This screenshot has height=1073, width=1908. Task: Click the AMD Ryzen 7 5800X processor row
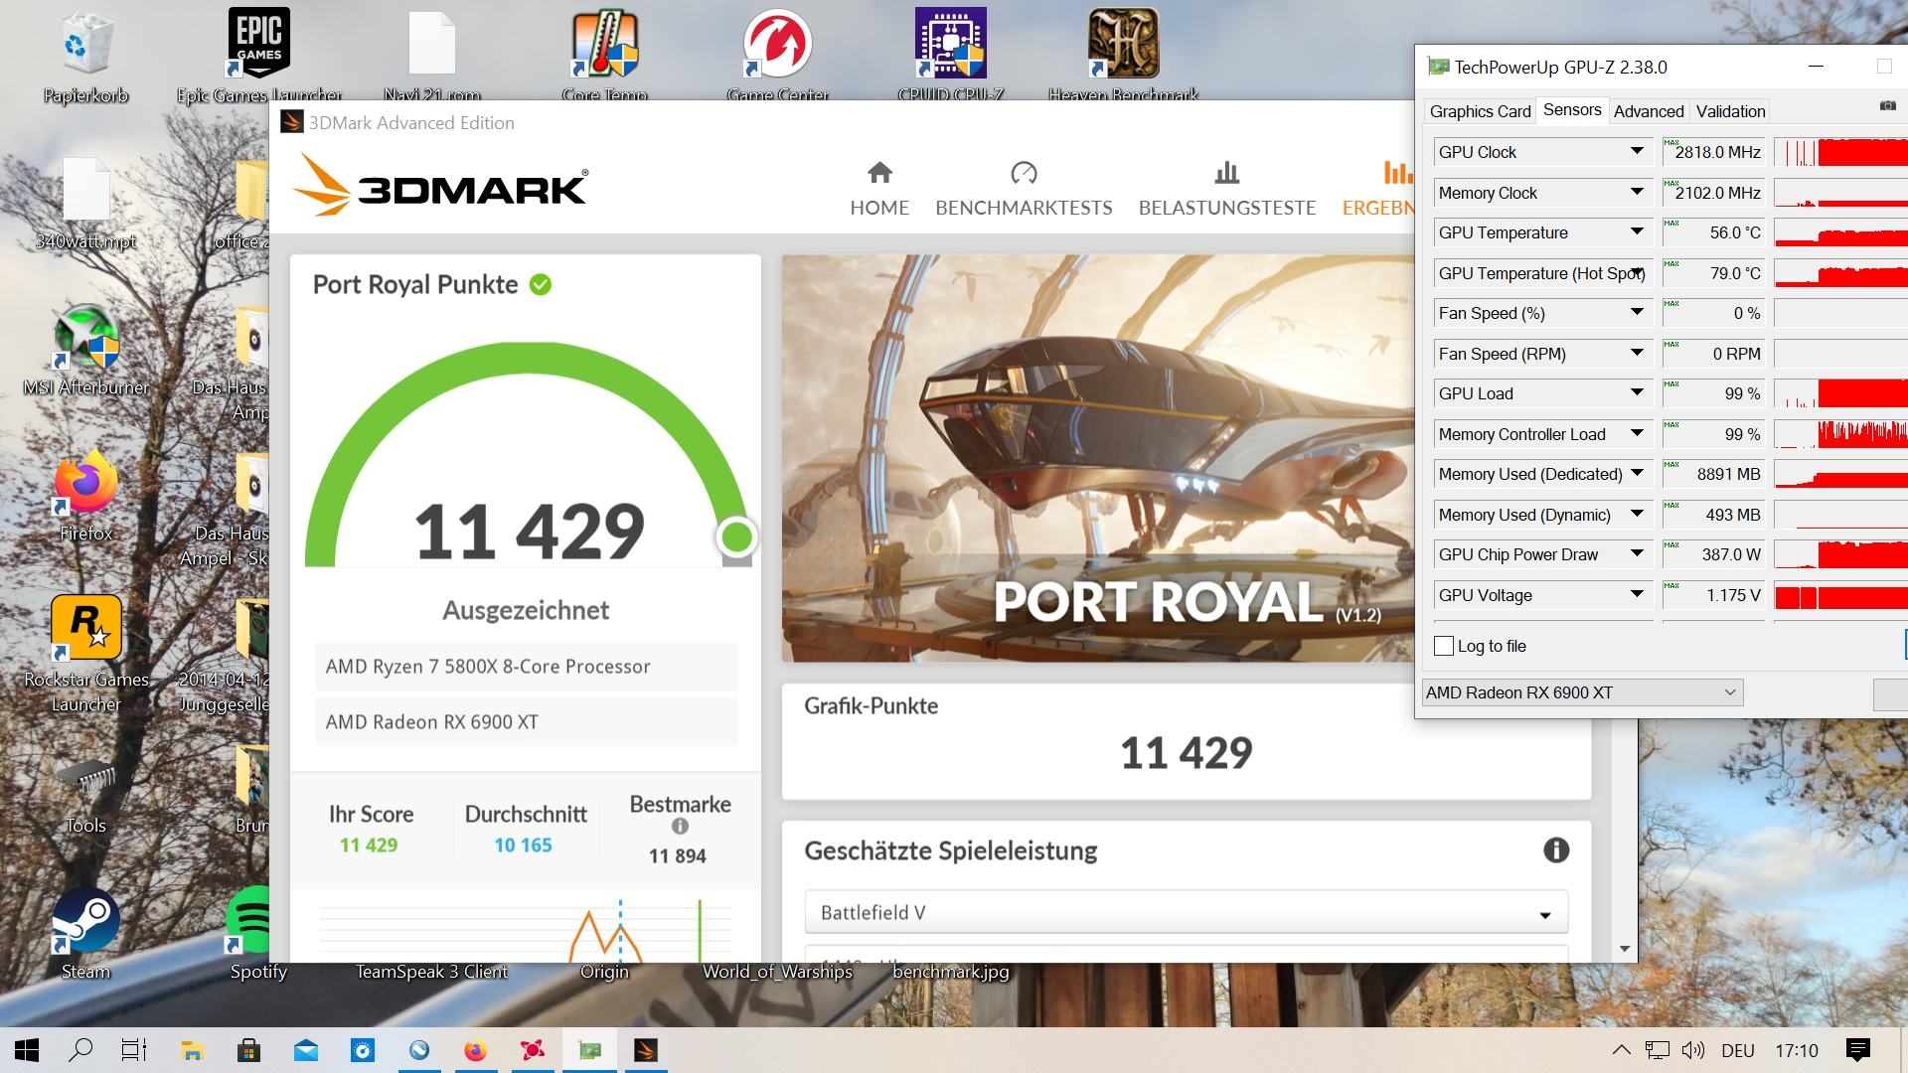[526, 667]
